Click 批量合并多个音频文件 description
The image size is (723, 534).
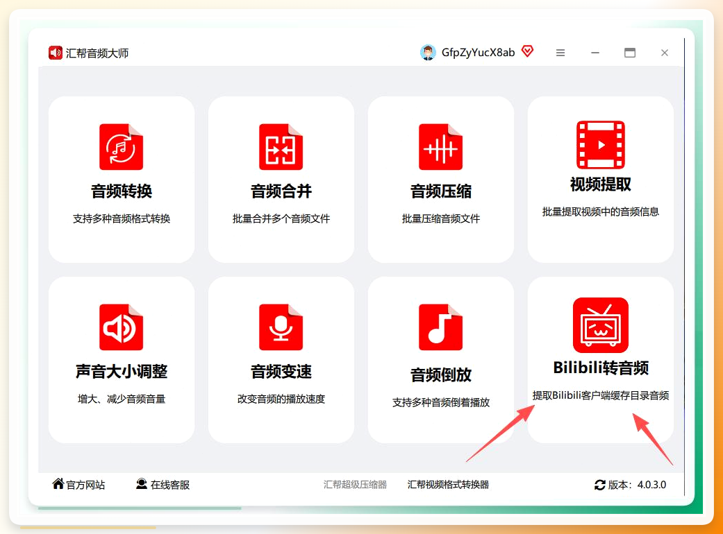[281, 218]
